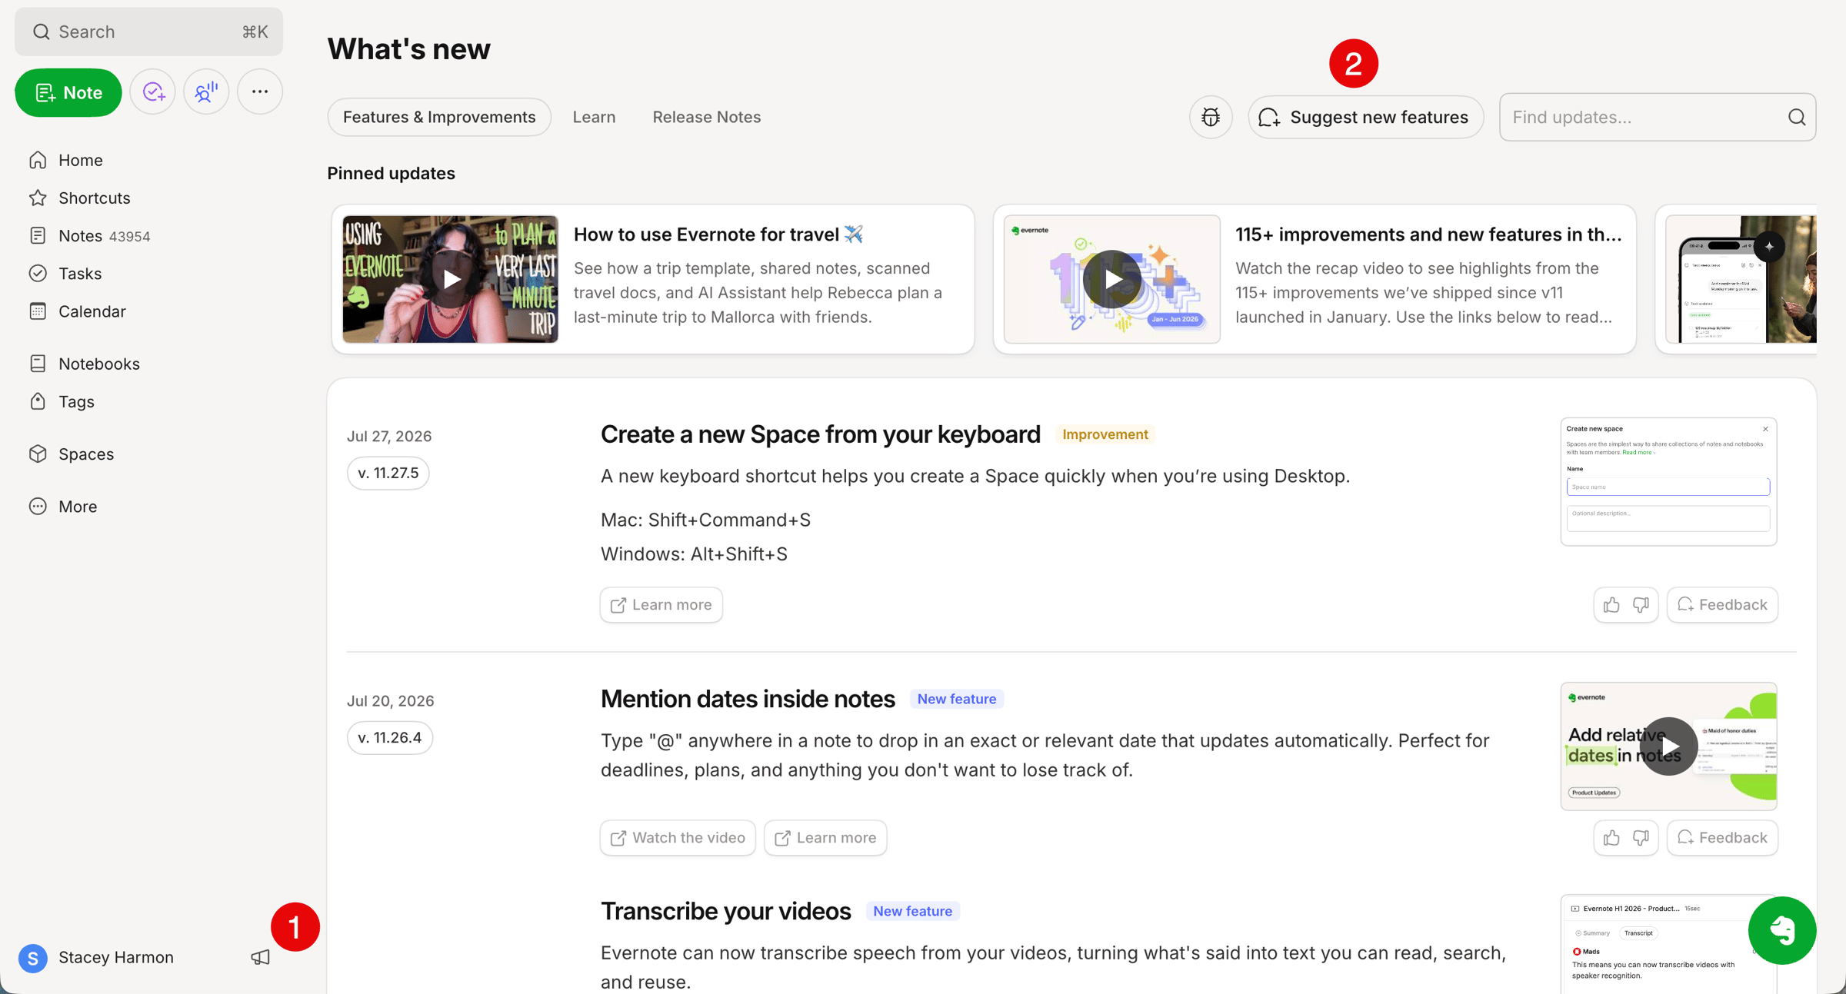Select the Features & Improvements tab
The height and width of the screenshot is (994, 1846).
coord(439,117)
